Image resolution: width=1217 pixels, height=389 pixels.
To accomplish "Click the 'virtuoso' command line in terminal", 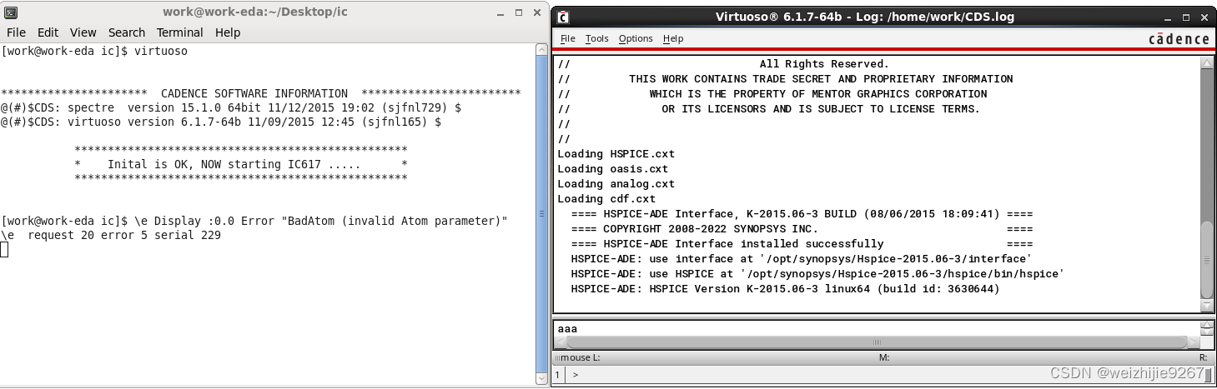I will 94,51.
